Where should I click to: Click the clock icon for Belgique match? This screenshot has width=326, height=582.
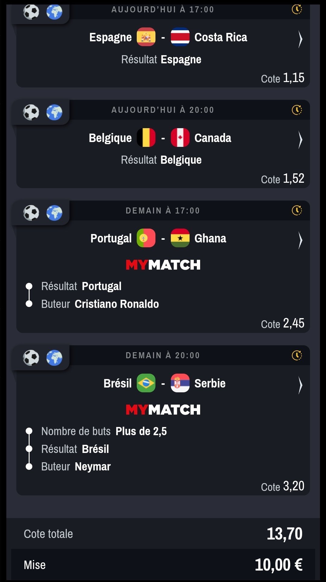[x=297, y=110]
